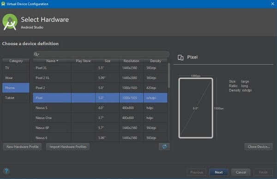Select the Pixel 2 XL device row
277x179 pixels.
coord(100,78)
